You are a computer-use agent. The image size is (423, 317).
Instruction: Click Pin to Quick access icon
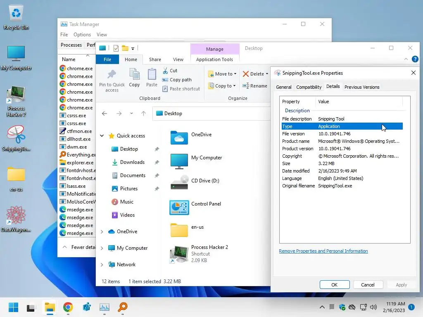pyautogui.click(x=112, y=74)
